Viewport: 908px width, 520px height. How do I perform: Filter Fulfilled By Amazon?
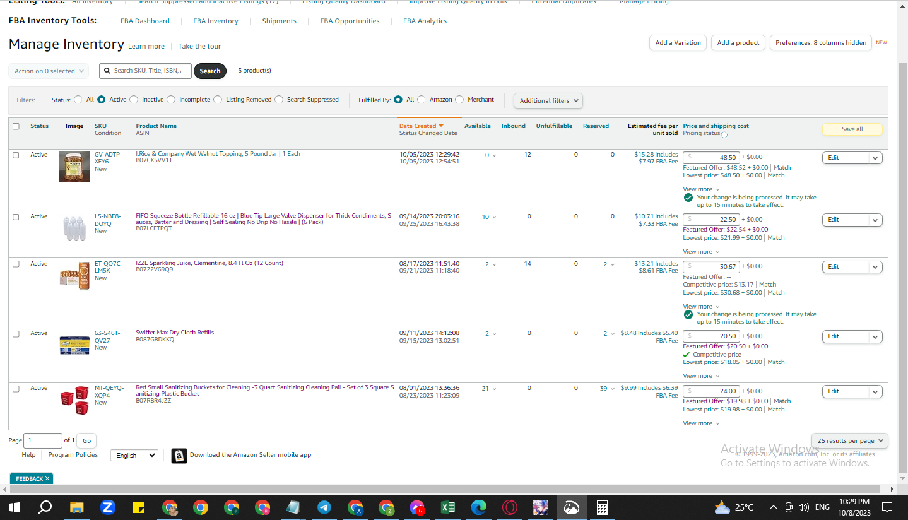tap(422, 100)
